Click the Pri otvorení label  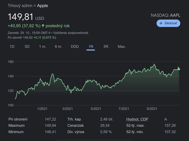18,119
